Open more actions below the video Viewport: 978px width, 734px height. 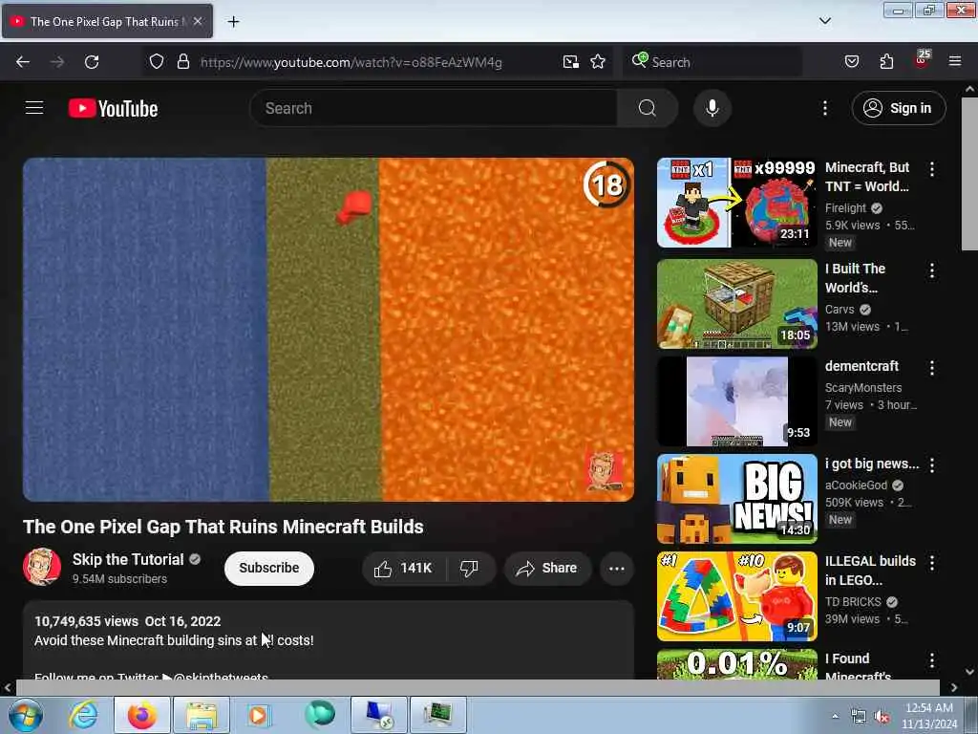point(616,568)
